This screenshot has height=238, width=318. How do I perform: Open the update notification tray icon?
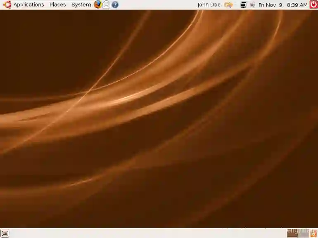(x=228, y=5)
